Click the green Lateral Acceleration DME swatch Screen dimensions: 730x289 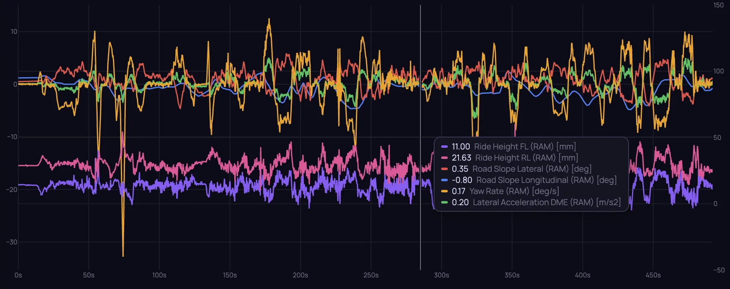444,202
